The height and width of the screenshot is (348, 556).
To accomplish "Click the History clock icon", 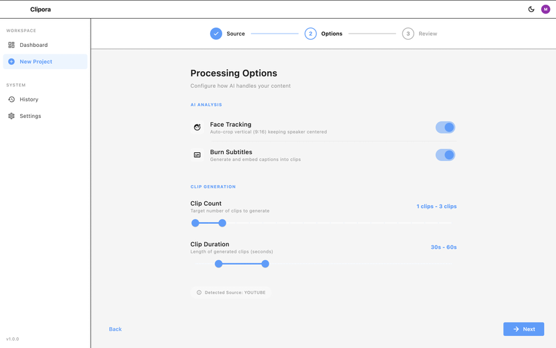I will (11, 99).
